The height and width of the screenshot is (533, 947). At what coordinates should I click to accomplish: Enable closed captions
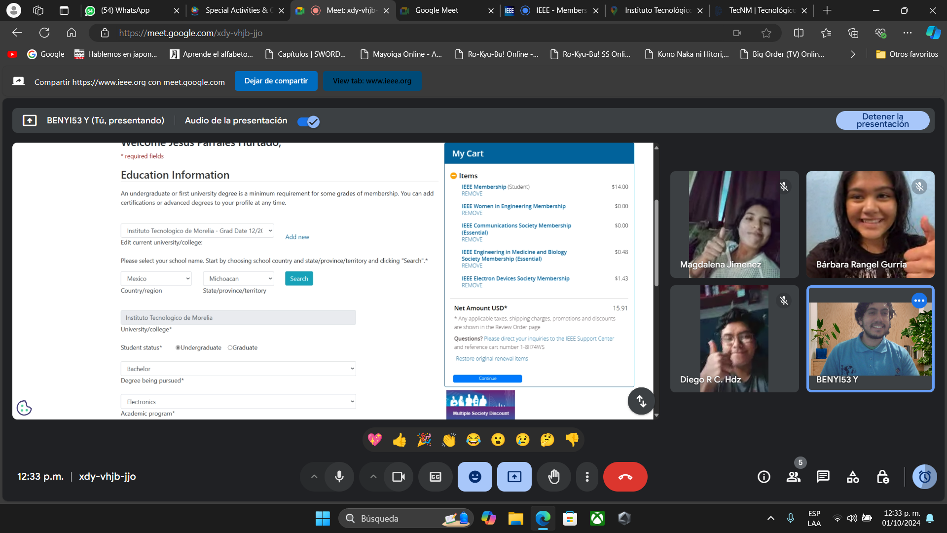436,477
